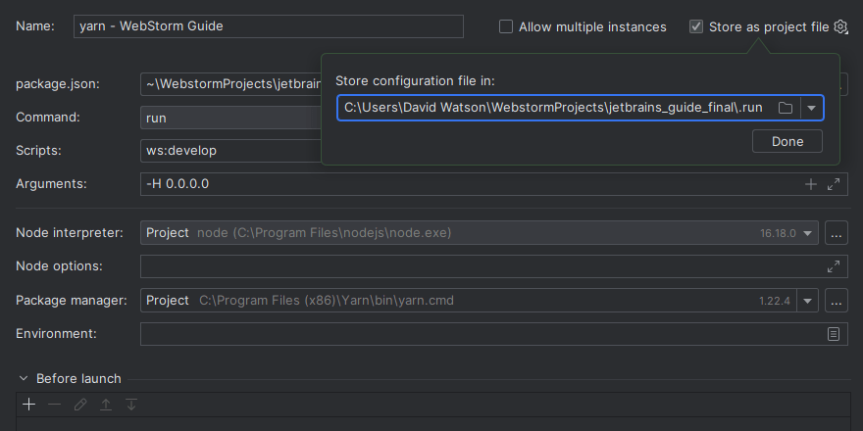The image size is (863, 431).
Task: Expand the Node options field
Action: (834, 266)
